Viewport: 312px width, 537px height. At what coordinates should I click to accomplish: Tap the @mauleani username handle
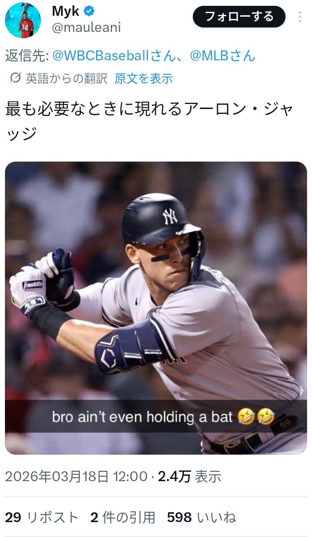tap(86, 28)
